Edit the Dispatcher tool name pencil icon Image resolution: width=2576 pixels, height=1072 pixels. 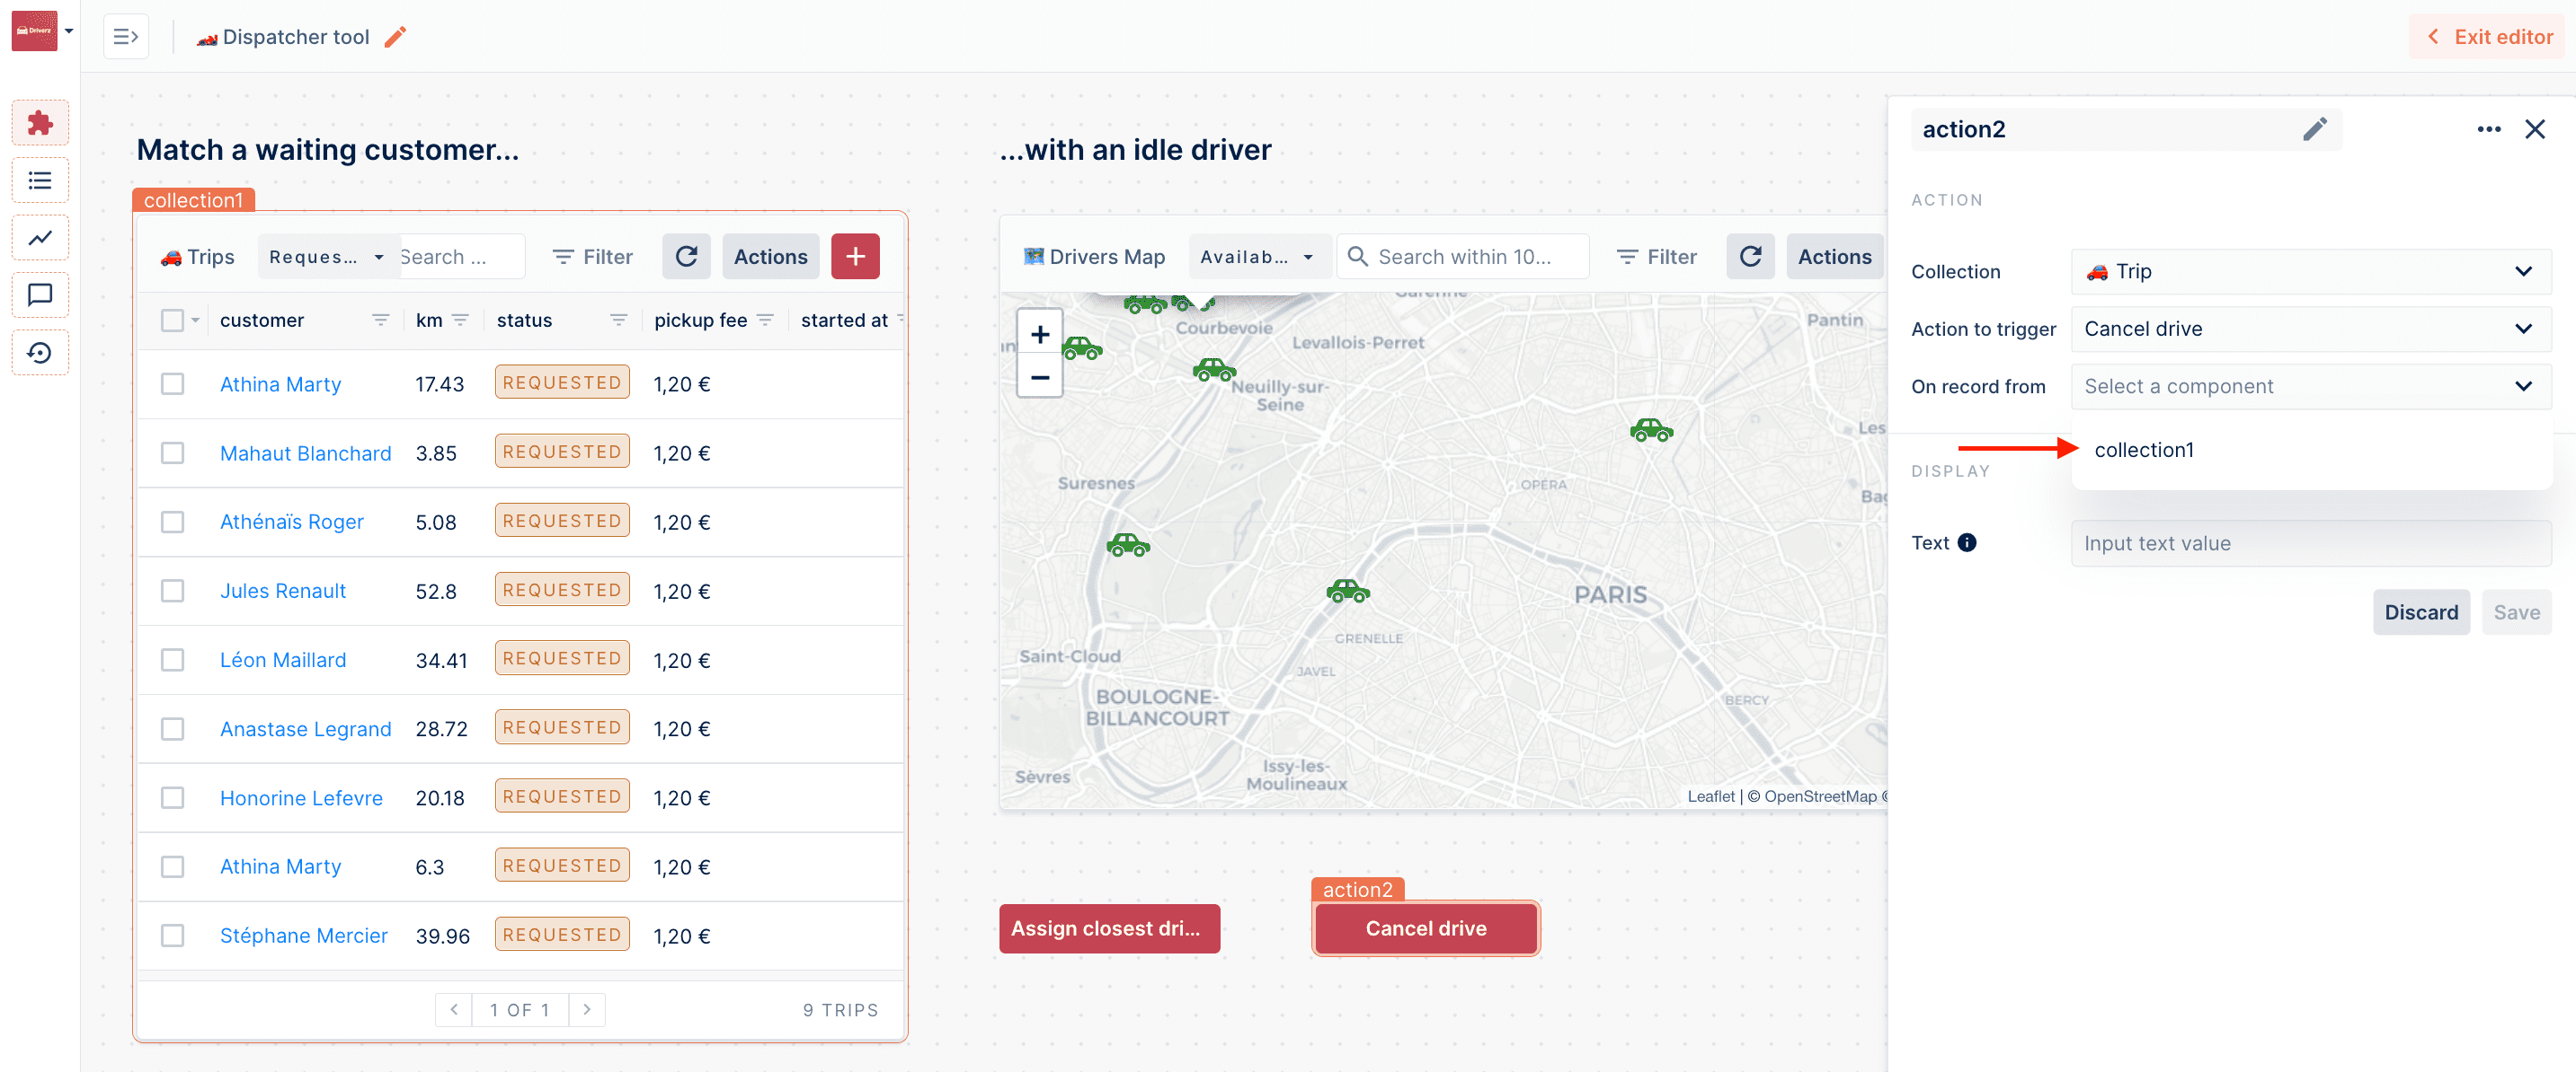coord(396,37)
